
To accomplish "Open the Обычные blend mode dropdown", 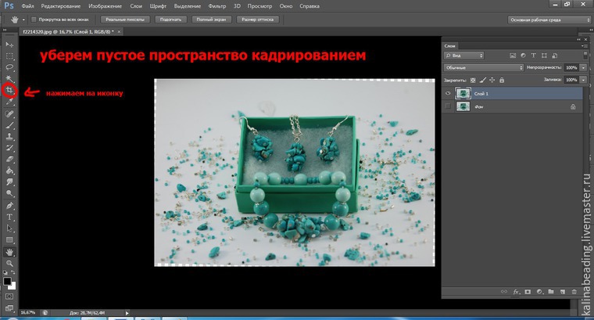I will pyautogui.click(x=484, y=67).
